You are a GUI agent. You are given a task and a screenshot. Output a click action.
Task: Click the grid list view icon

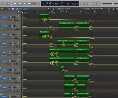[x=9, y=9]
